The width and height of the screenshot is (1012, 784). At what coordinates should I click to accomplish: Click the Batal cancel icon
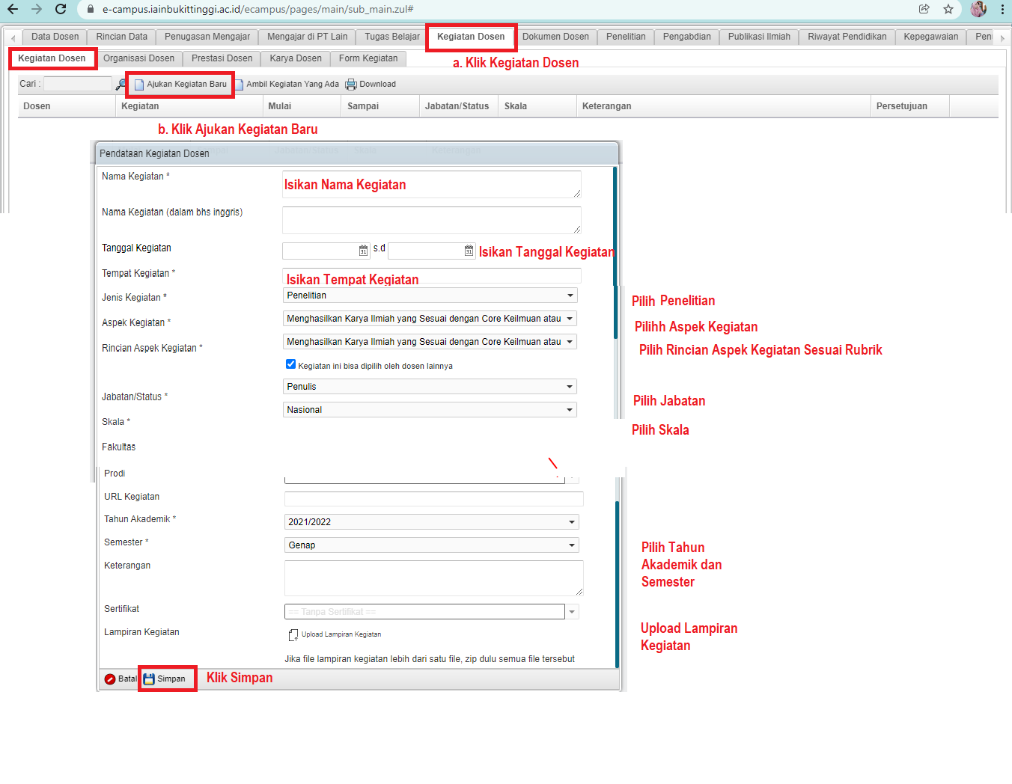(x=110, y=679)
